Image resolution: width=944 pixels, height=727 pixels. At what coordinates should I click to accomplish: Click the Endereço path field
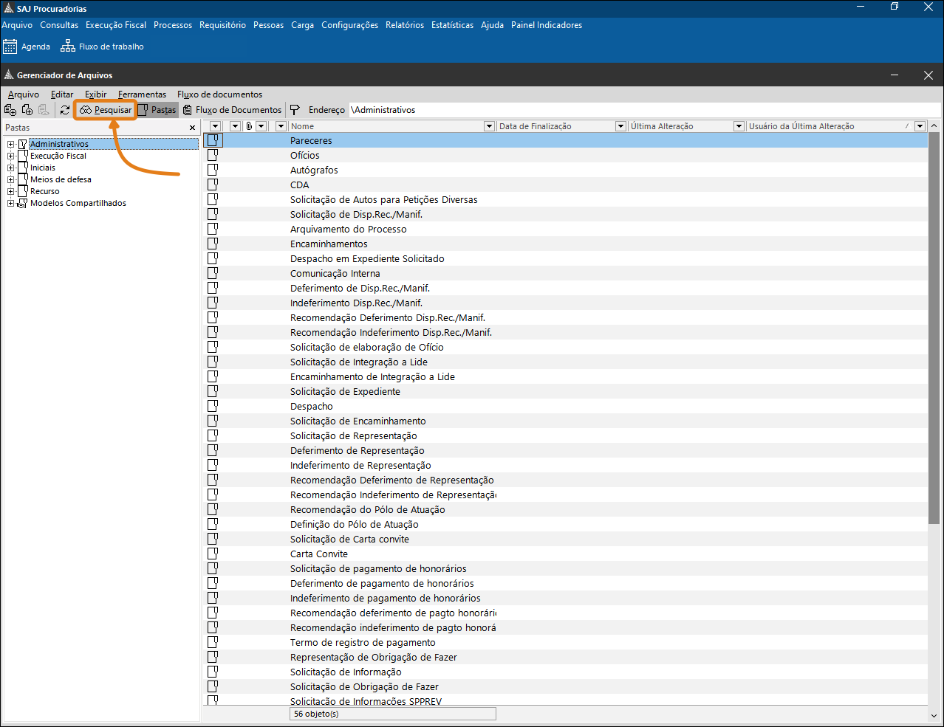point(645,110)
